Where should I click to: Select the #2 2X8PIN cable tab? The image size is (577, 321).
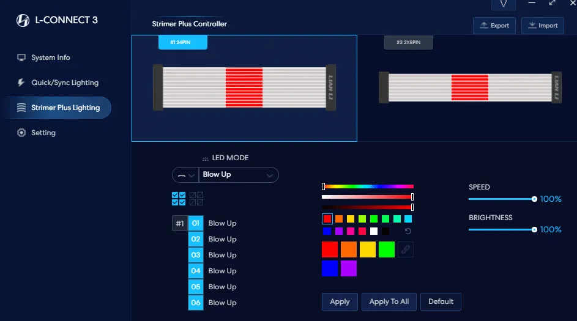click(409, 42)
